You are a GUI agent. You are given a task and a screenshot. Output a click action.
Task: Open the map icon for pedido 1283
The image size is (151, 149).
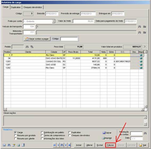point(141,61)
